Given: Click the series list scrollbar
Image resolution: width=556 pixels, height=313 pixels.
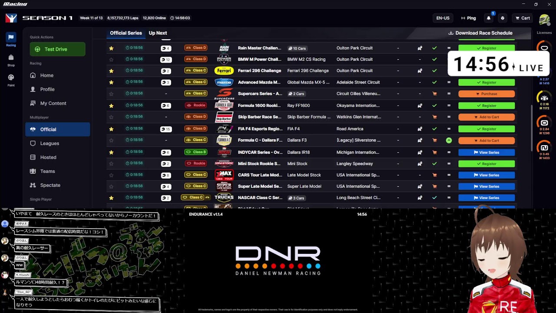Looking at the screenshot, I should (532, 128).
